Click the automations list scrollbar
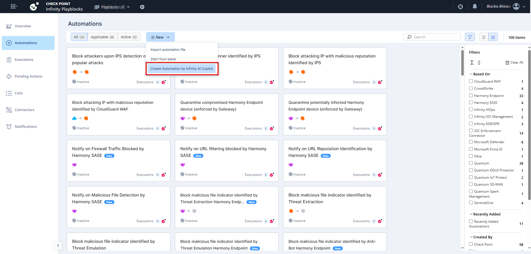The width and height of the screenshot is (531, 254). click(462, 63)
